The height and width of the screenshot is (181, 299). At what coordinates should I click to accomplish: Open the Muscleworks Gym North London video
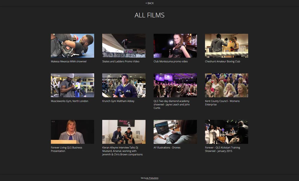coord(72,85)
